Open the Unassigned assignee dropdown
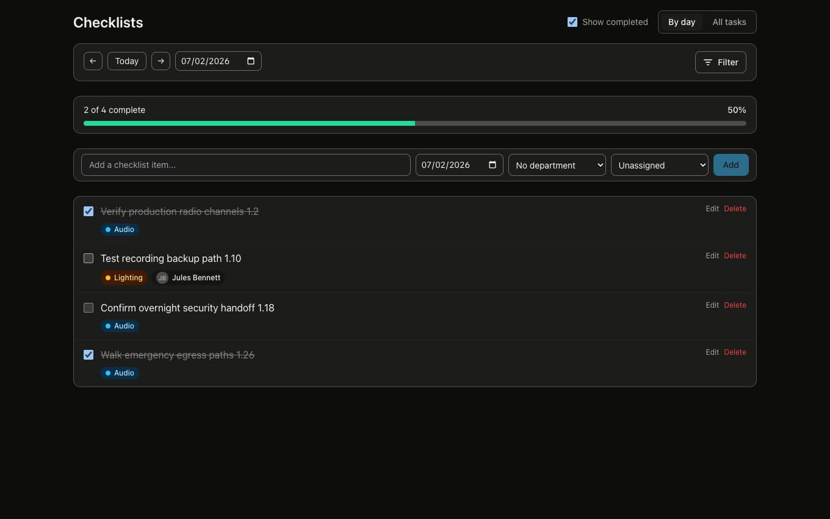The height and width of the screenshot is (519, 830). pyautogui.click(x=660, y=165)
